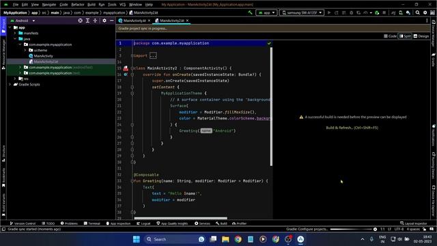
Task: Cancel the Gradle sync progress
Action: [x=375, y=230]
